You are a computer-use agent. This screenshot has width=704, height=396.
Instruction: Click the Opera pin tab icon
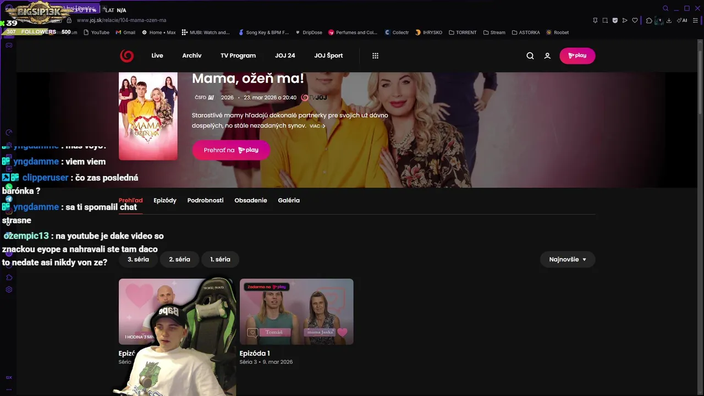[595, 20]
